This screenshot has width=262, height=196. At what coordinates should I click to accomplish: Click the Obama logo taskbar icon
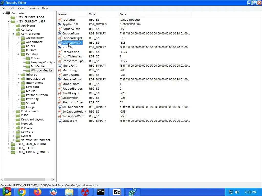click(x=53, y=192)
